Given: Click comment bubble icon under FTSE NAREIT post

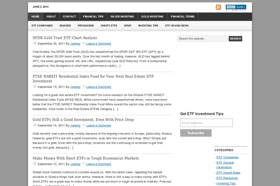Looking at the screenshot, I should pos(84,86).
